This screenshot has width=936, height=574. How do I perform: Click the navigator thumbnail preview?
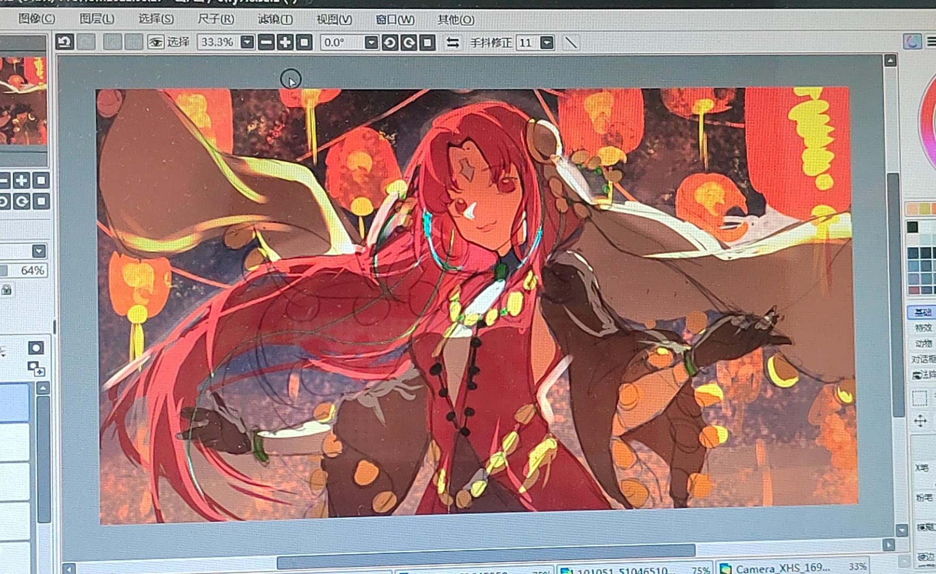coord(23,100)
